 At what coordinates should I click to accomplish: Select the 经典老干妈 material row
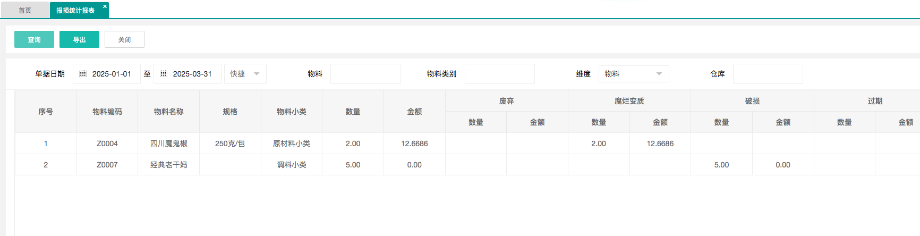click(x=168, y=165)
